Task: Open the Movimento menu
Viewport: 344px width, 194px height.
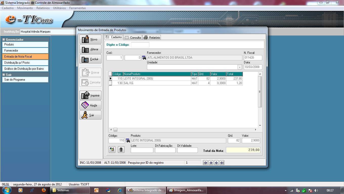Action: pos(25,8)
